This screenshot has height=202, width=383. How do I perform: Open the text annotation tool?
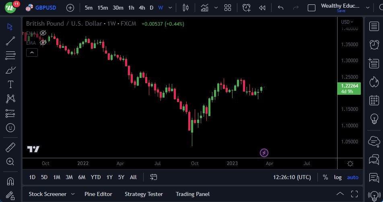point(10,84)
